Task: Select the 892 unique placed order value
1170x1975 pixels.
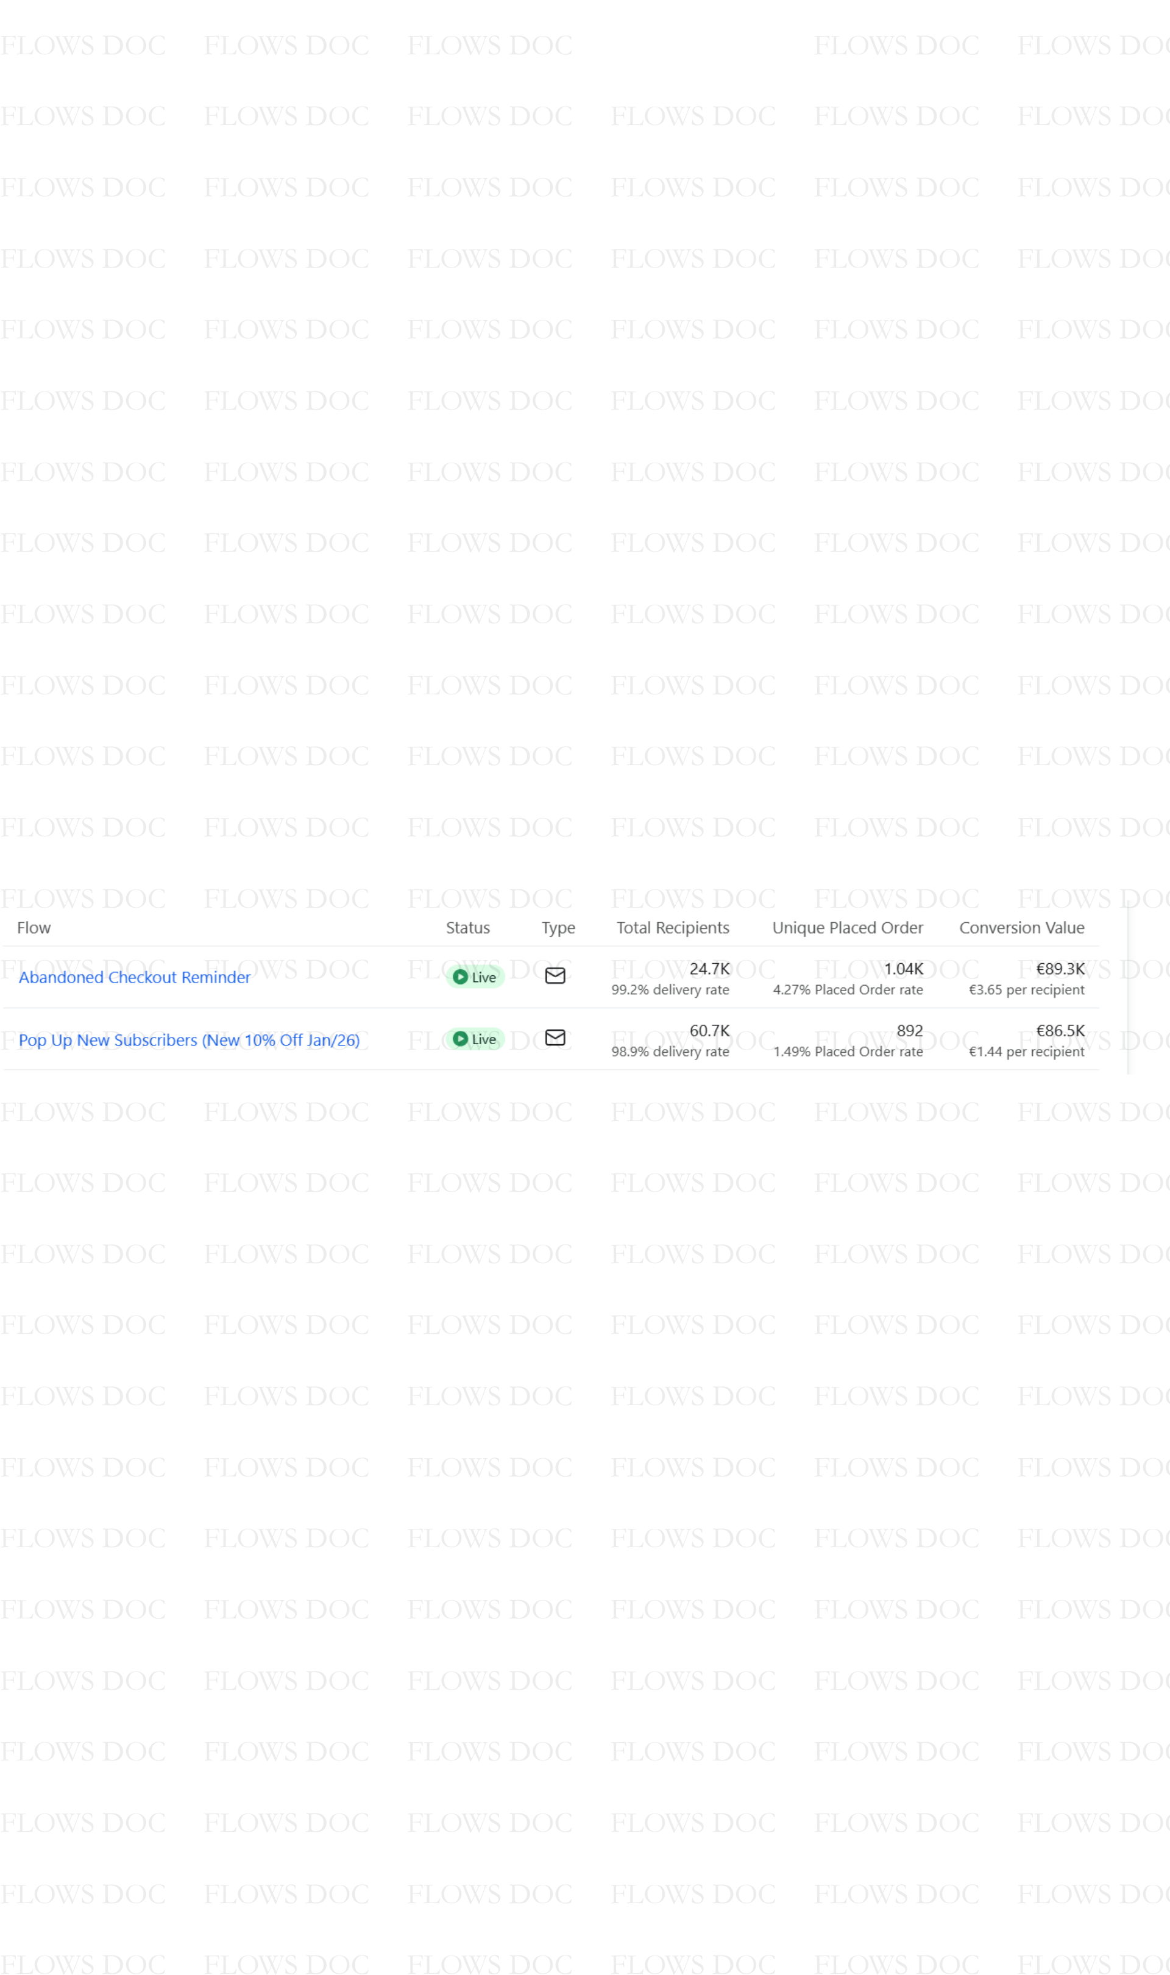Action: click(x=910, y=1031)
